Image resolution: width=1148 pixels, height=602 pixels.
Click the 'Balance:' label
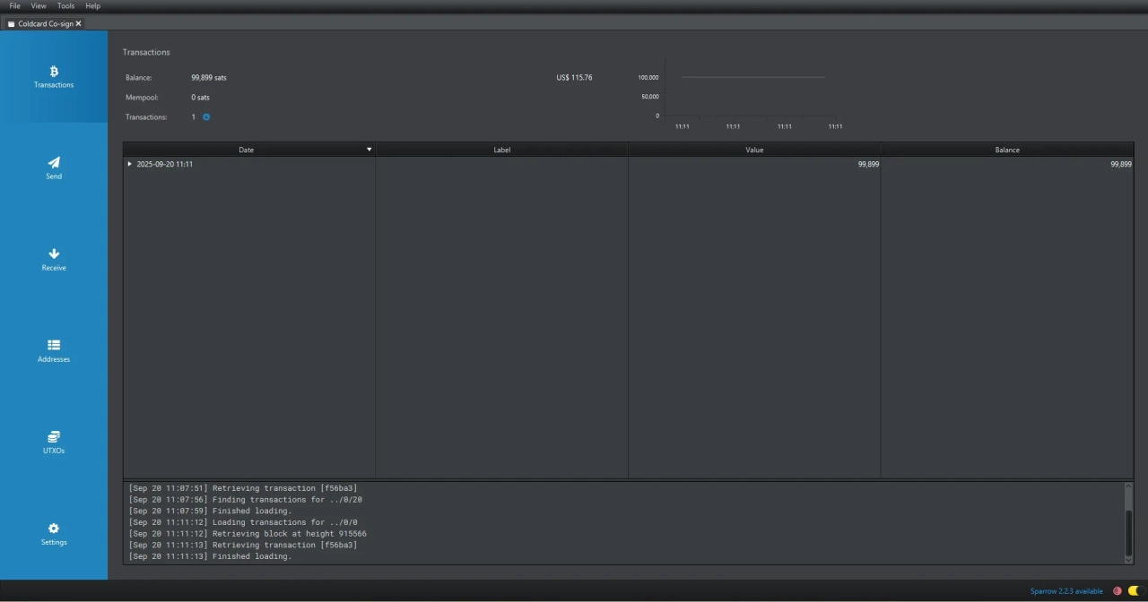pyautogui.click(x=139, y=78)
